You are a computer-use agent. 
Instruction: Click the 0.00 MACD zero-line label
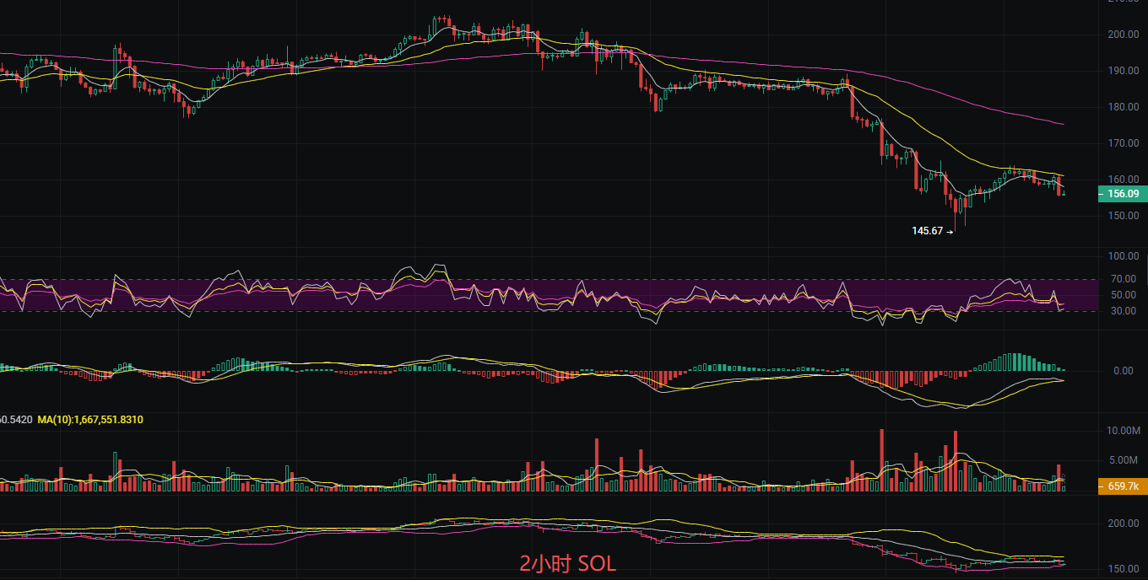pyautogui.click(x=1123, y=371)
